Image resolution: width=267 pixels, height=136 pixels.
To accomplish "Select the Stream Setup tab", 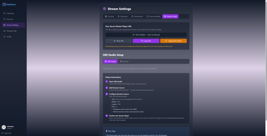I will tap(170, 16).
